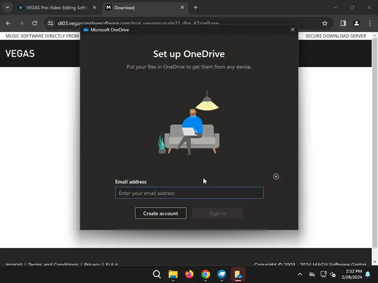Go back to previous page

click(8, 23)
